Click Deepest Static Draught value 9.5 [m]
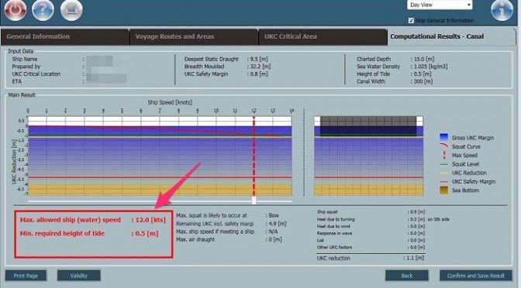The height and width of the screenshot is (288, 521). point(259,59)
